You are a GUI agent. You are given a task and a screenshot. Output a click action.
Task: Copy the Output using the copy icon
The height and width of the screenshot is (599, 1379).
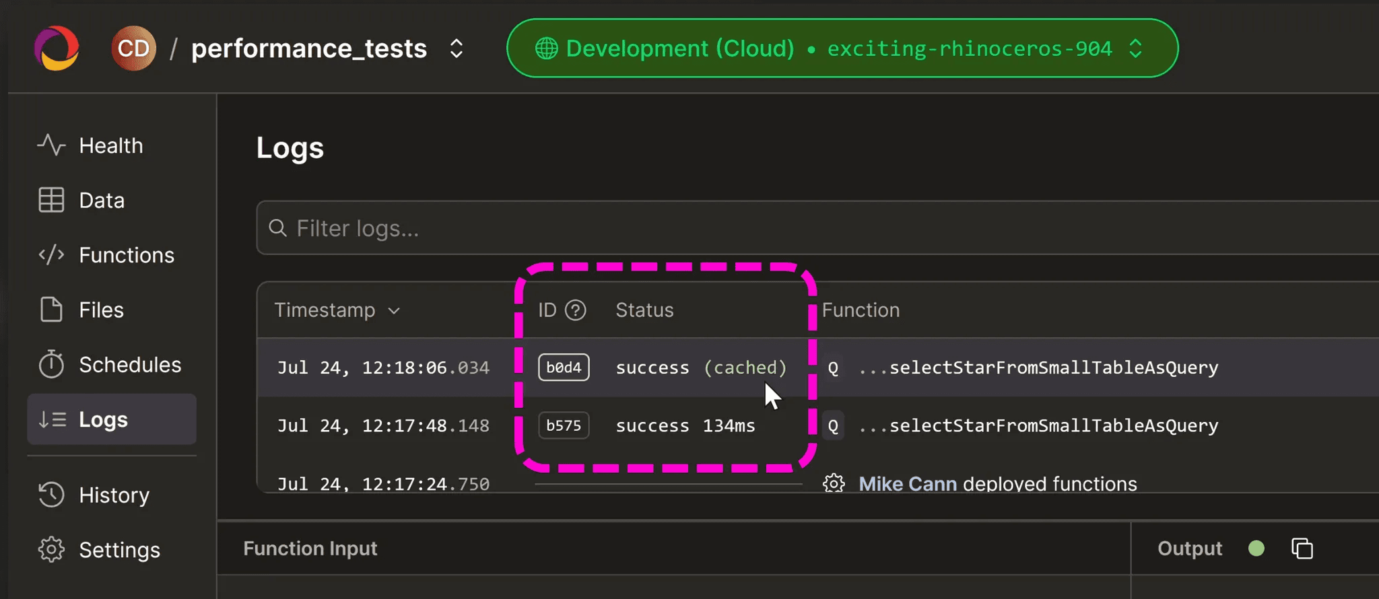[1302, 549]
